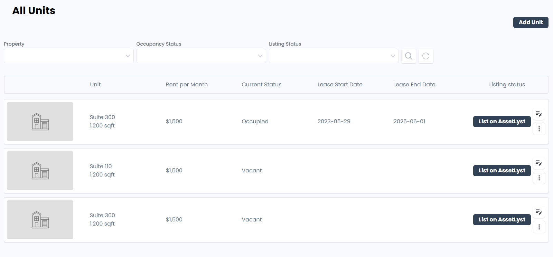Image resolution: width=553 pixels, height=257 pixels.
Task: Edit the vacant Suite 300 unit
Action: [x=539, y=212]
